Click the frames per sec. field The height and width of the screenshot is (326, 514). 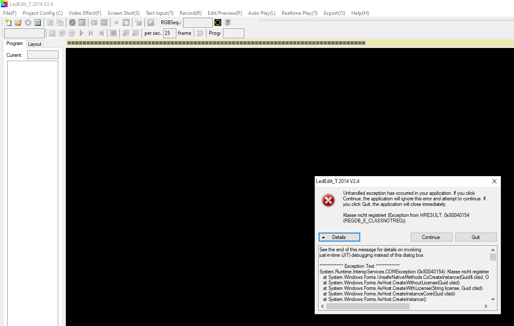[170, 33]
